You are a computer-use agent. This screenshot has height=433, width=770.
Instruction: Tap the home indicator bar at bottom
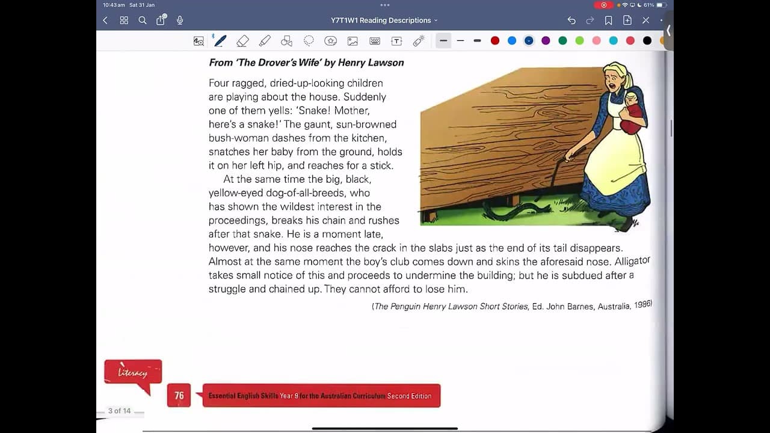pyautogui.click(x=385, y=429)
